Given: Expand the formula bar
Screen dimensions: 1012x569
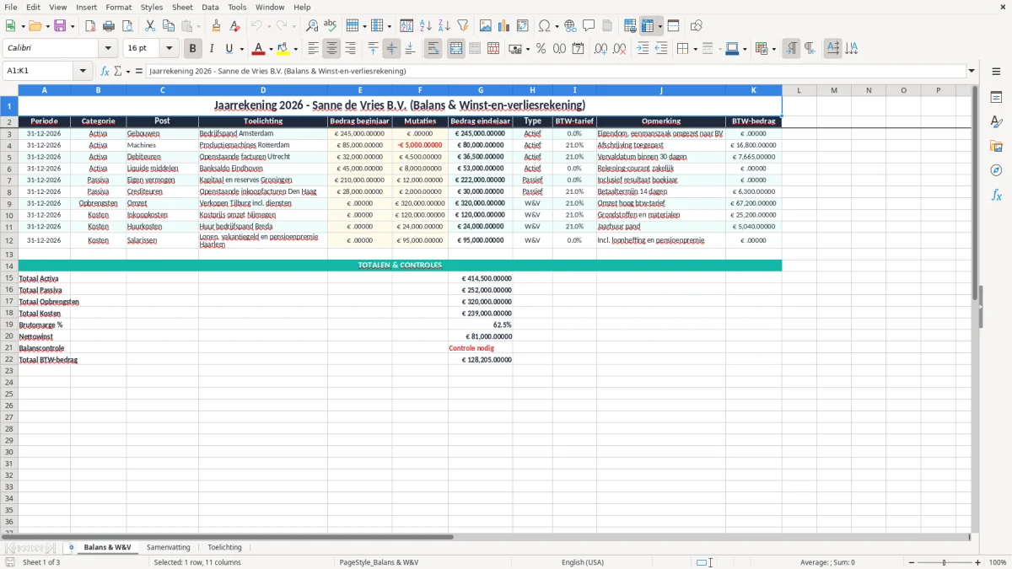Looking at the screenshot, I should pos(972,71).
